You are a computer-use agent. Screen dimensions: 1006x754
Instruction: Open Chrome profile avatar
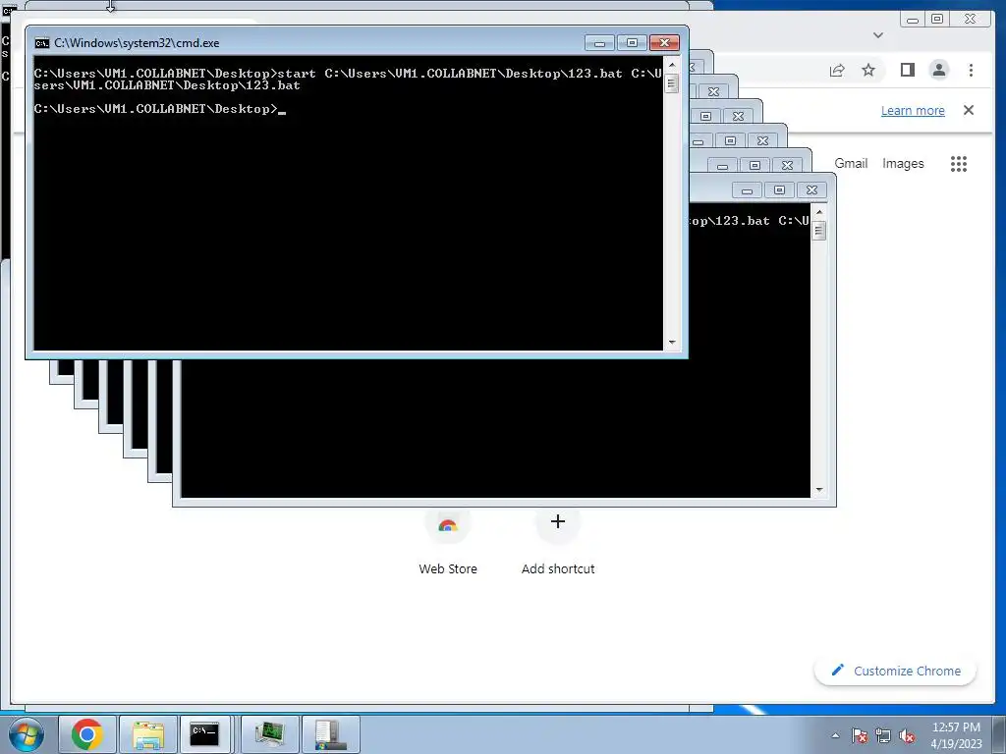tap(938, 70)
